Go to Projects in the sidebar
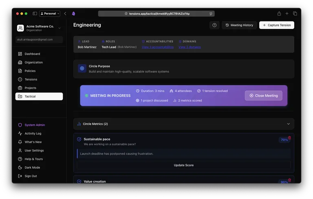 coord(30,88)
